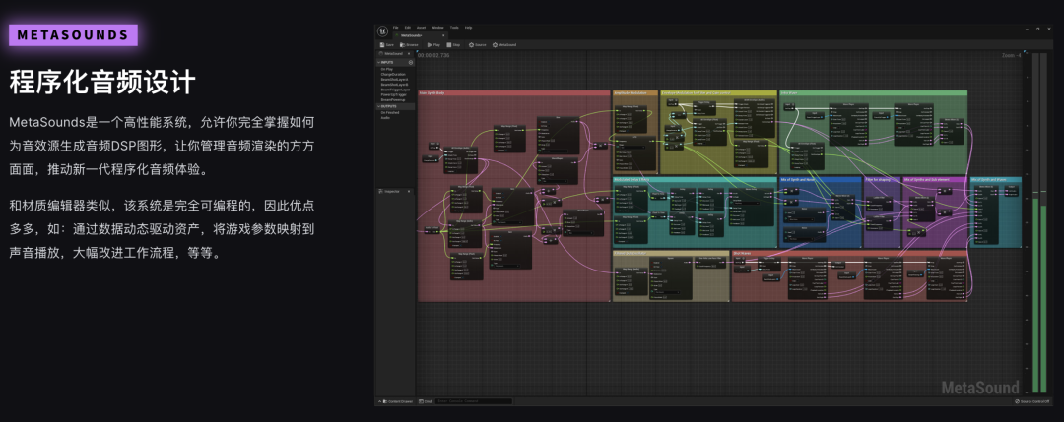Select the PowerUpTrigger input
The image size is (1064, 422).
click(x=393, y=94)
